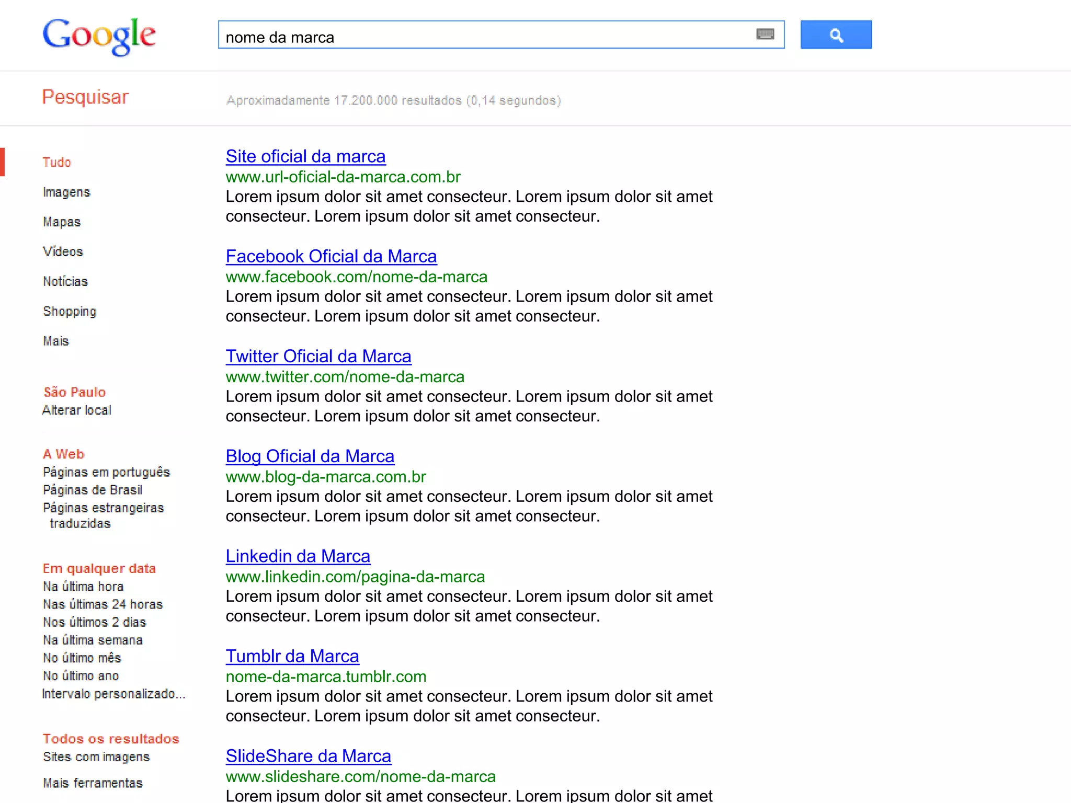
Task: Click the www.slideshare.com/nome-da-marca URL
Action: [x=360, y=777]
